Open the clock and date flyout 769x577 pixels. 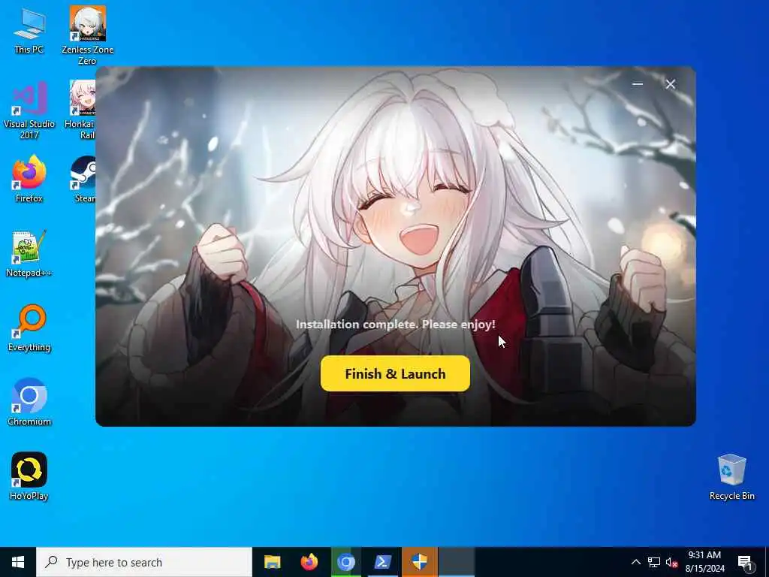coord(704,562)
